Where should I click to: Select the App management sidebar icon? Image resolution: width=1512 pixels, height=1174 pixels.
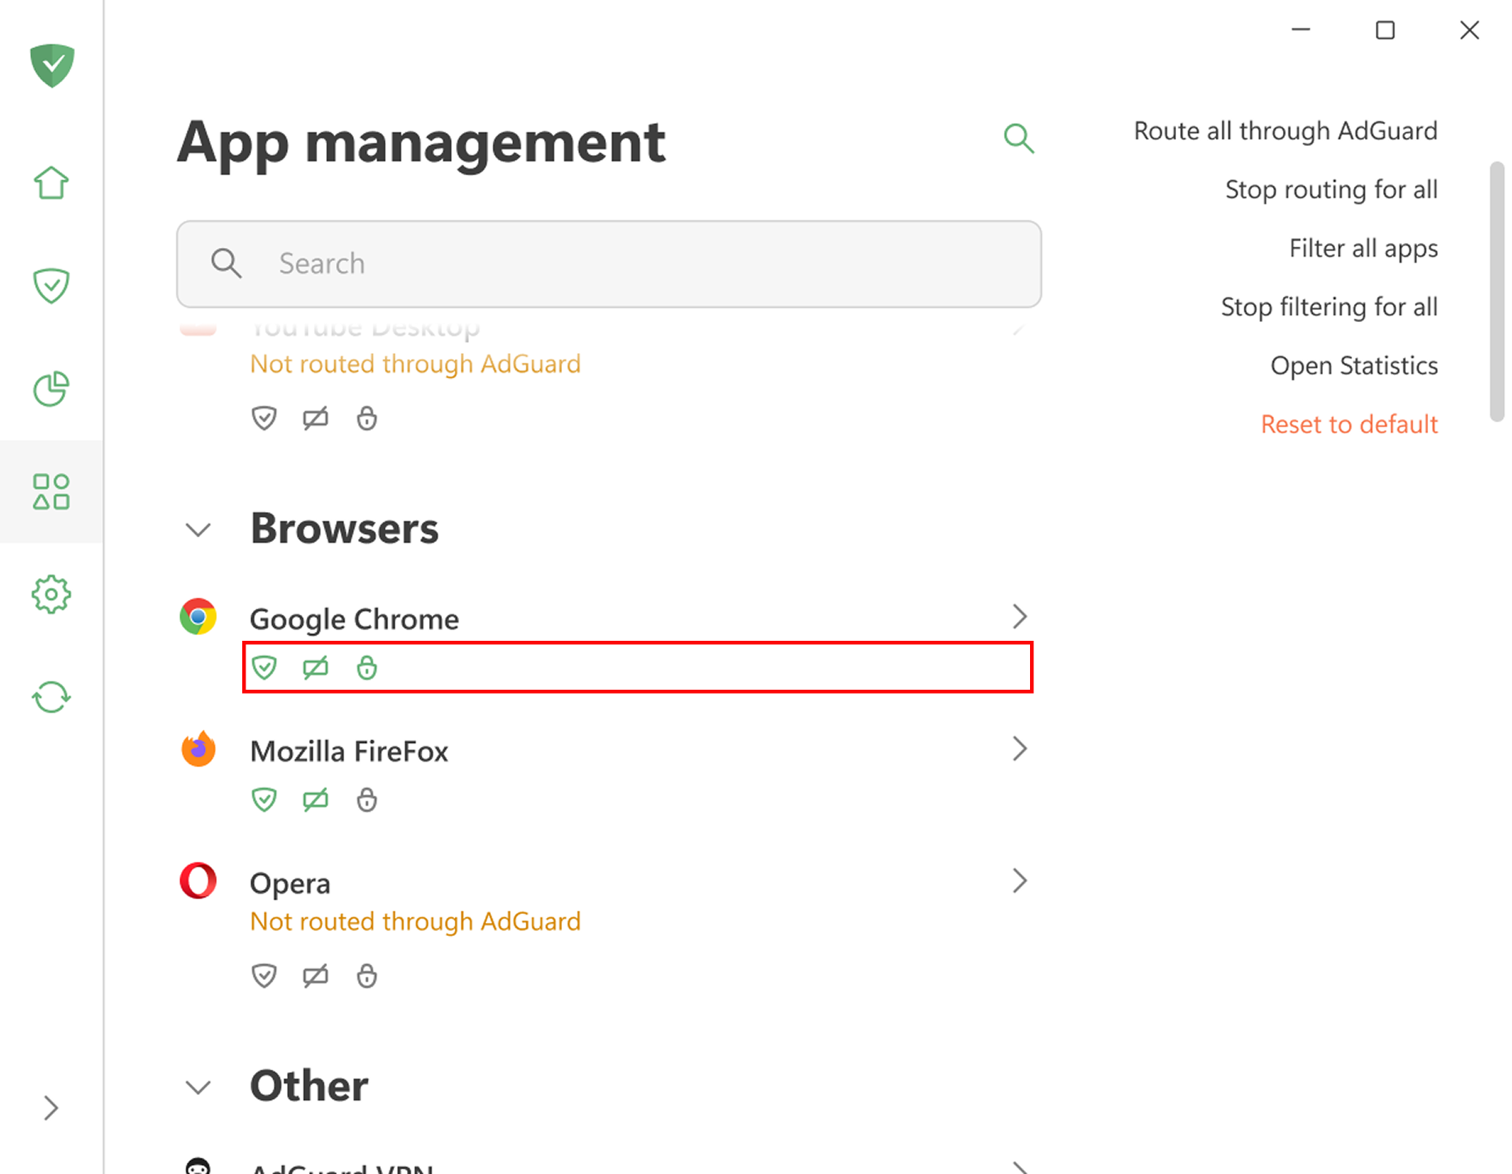click(x=51, y=491)
